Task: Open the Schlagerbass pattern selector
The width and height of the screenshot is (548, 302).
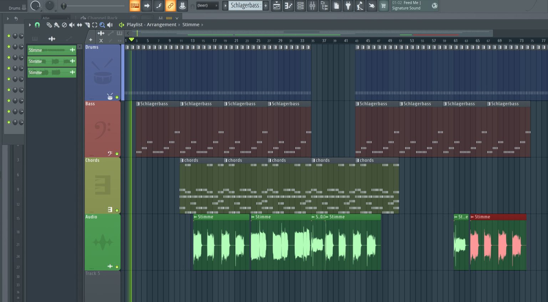Action: tap(245, 6)
